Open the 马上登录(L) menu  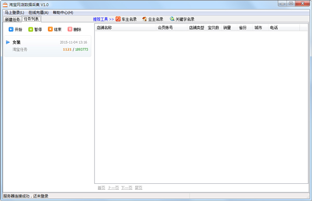(15, 12)
